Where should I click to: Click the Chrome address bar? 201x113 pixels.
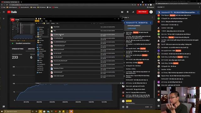(70, 5)
